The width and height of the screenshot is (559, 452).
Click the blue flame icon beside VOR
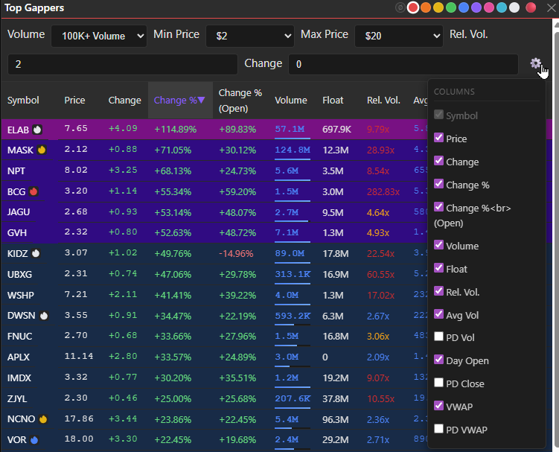pos(33,439)
